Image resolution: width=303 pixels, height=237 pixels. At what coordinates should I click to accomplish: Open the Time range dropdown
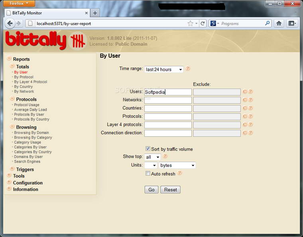coord(163,69)
